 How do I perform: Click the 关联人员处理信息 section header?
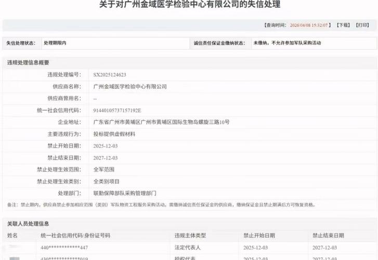28,224
